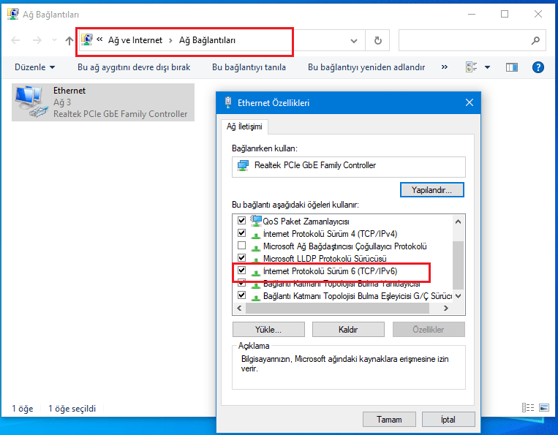Expand the hidden breadcrumb chevrons in address bar
This screenshot has height=435, width=558.
(99, 39)
